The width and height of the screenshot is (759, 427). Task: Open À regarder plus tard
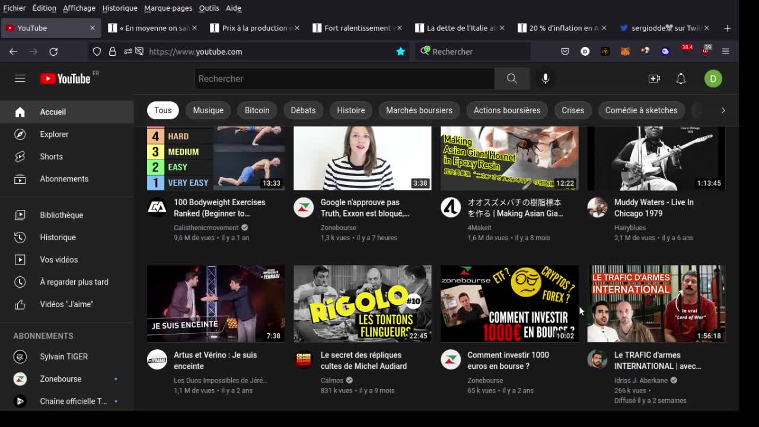[67, 282]
